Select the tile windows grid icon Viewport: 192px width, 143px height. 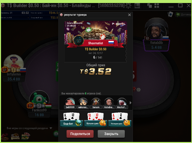(157, 6)
